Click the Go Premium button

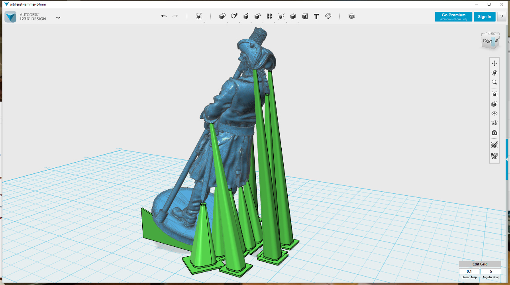453,17
